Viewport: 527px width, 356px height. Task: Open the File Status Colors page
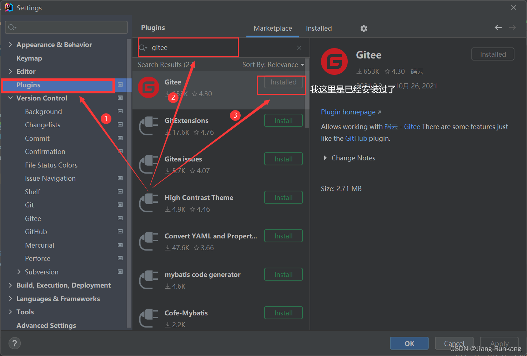point(51,165)
